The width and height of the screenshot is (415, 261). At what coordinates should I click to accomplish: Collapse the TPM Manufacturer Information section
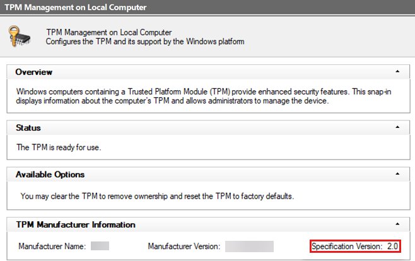(x=397, y=224)
